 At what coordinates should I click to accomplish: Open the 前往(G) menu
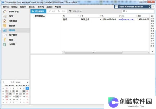[x=32, y=7]
